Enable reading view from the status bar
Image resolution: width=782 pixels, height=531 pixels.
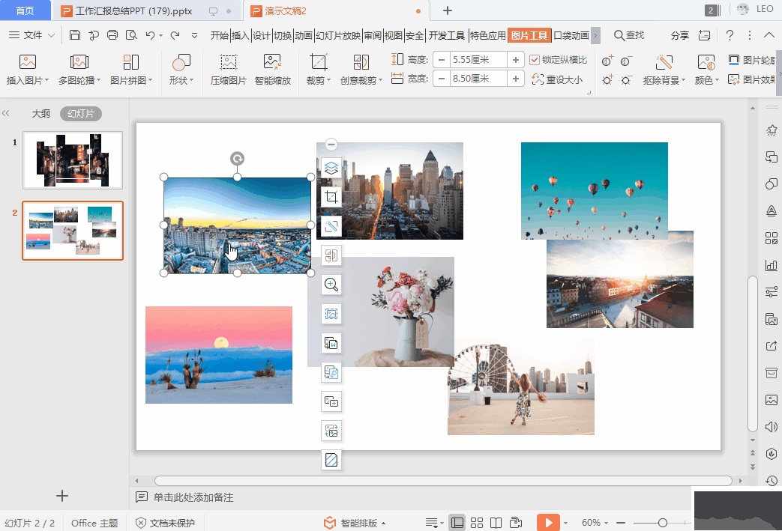coord(496,523)
